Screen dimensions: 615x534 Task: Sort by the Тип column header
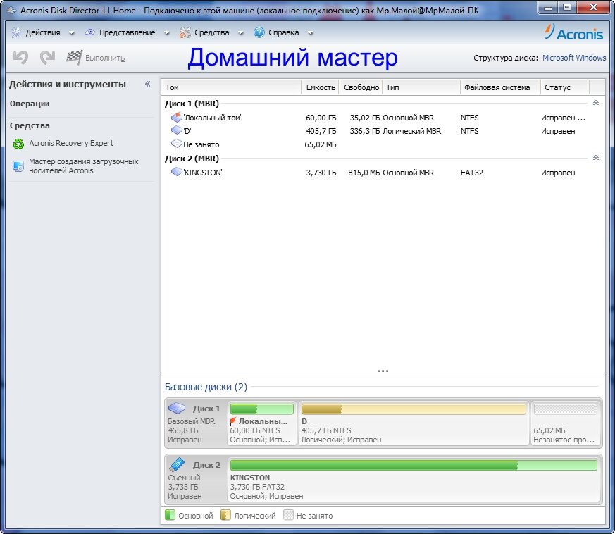tap(421, 87)
